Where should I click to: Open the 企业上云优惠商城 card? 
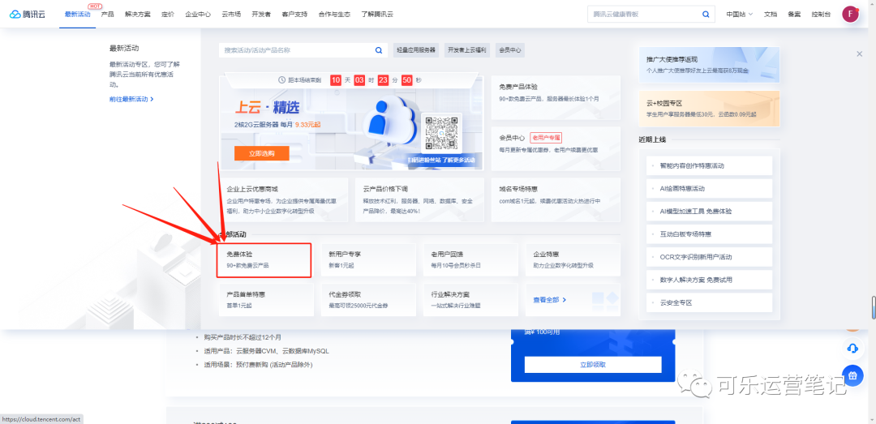coord(283,199)
